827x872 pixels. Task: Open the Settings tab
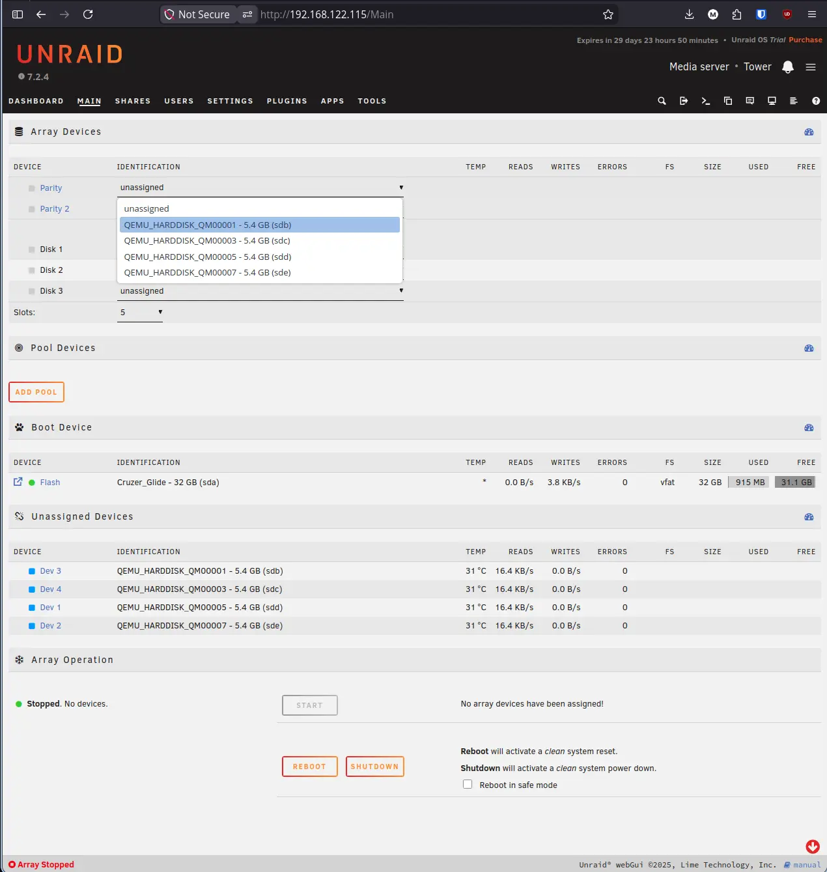coord(230,101)
